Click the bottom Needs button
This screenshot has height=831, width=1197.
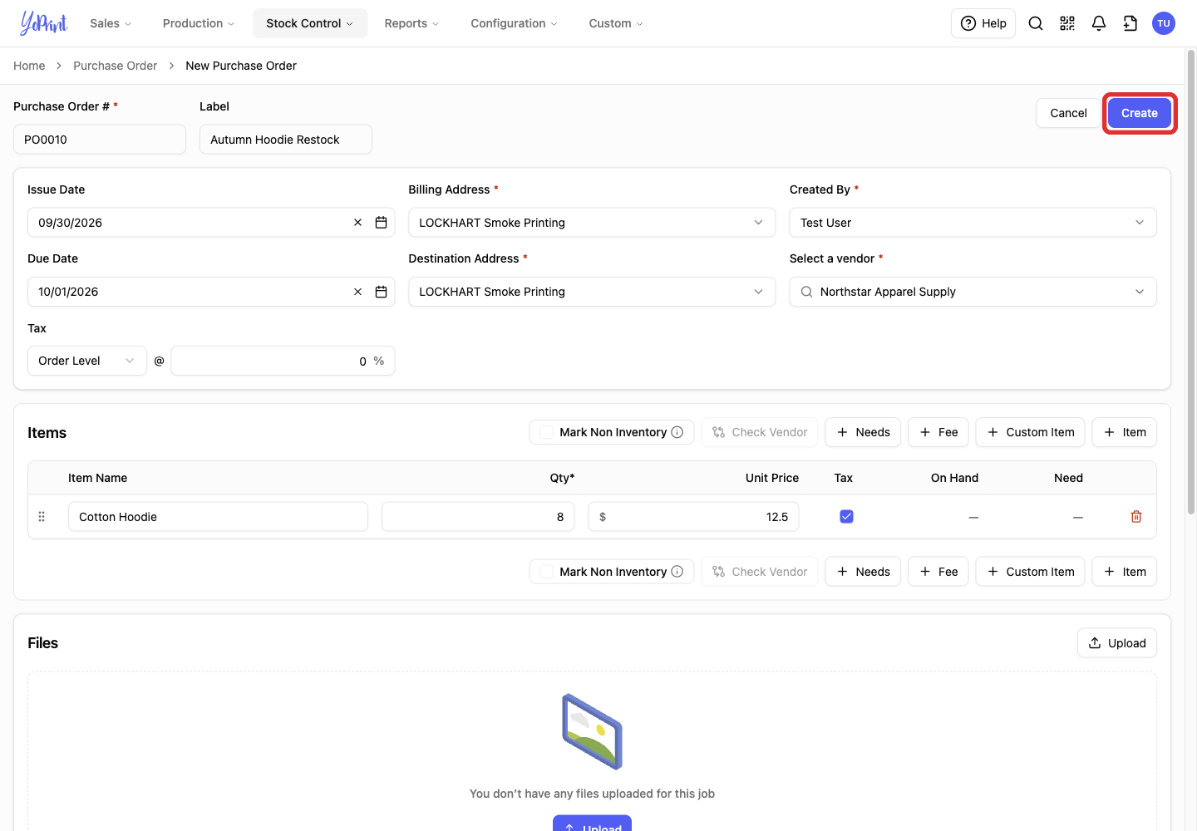pos(863,572)
